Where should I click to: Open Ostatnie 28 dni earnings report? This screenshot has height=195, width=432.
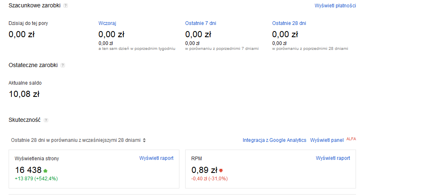click(289, 23)
